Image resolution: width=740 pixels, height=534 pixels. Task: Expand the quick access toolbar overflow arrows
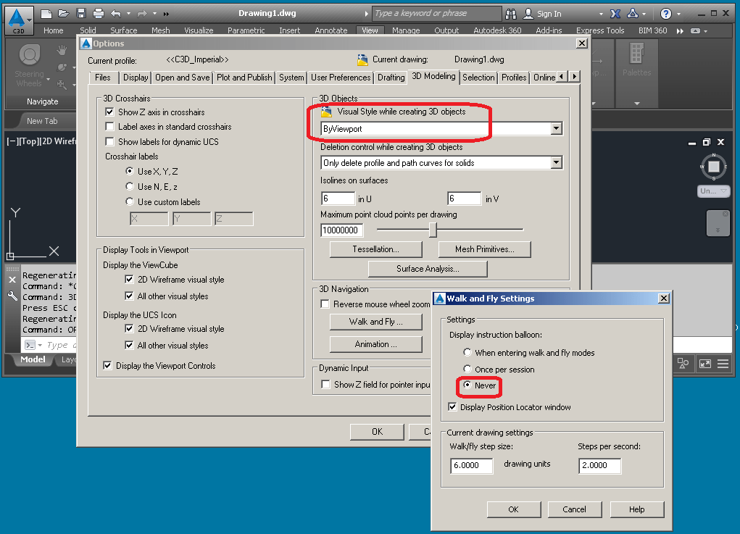coord(166,14)
